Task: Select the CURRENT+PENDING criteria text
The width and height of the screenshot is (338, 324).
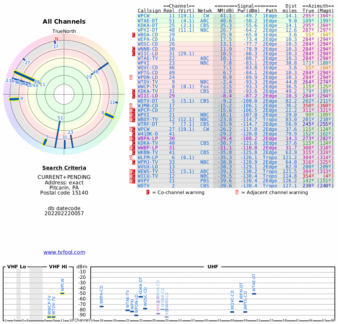Action: point(64,177)
